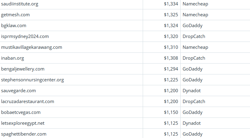Click Dynadot registrar beside sauvegarde.com
Image resolution: width=250 pixels, height=138 pixels.
[192, 91]
